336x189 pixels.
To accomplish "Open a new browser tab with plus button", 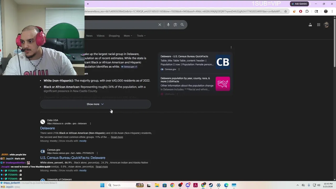I will [88, 4].
